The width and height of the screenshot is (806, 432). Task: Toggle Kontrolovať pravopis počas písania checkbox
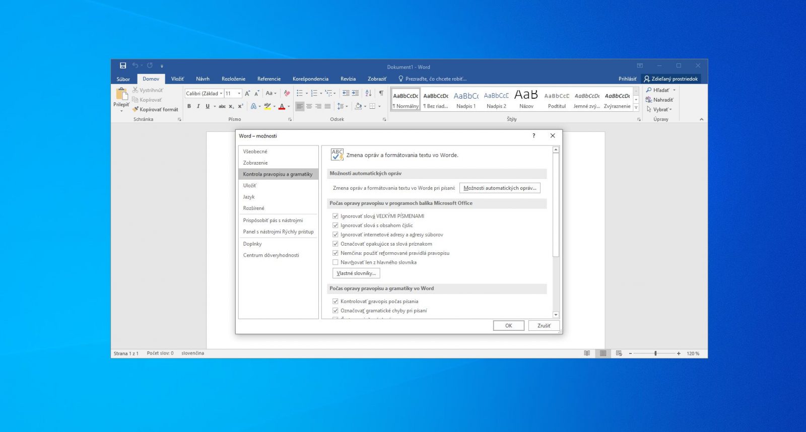point(335,302)
